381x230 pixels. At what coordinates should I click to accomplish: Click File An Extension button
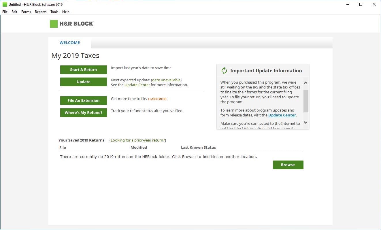tap(84, 101)
